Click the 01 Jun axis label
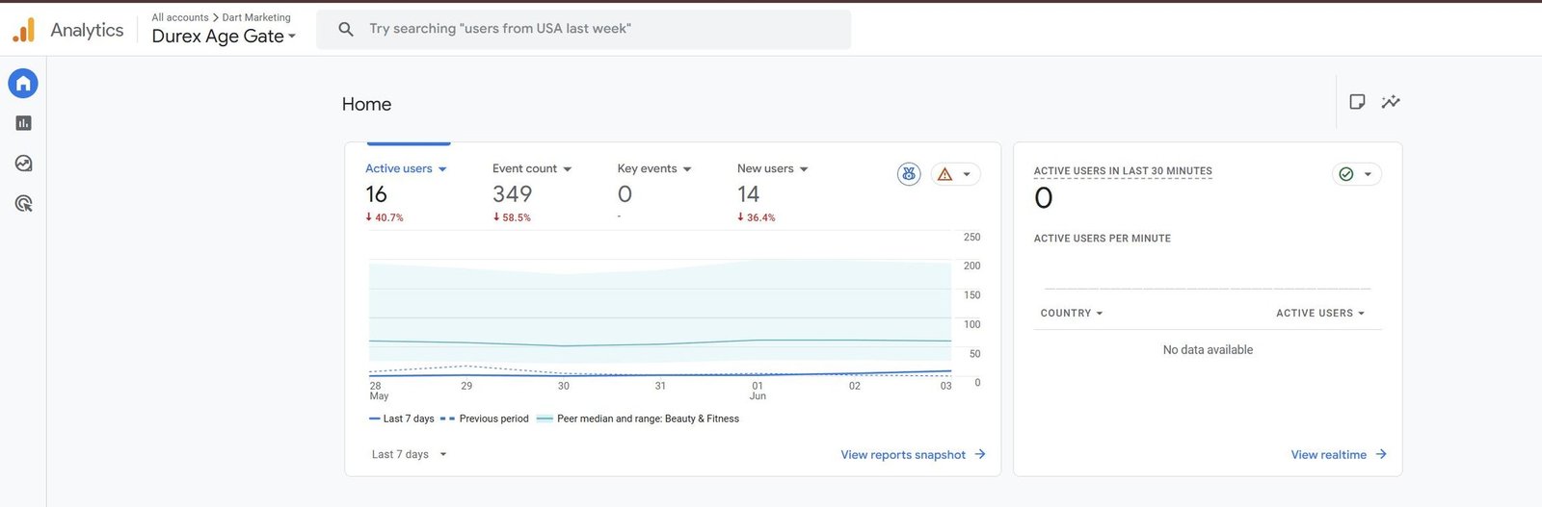 [x=758, y=391]
